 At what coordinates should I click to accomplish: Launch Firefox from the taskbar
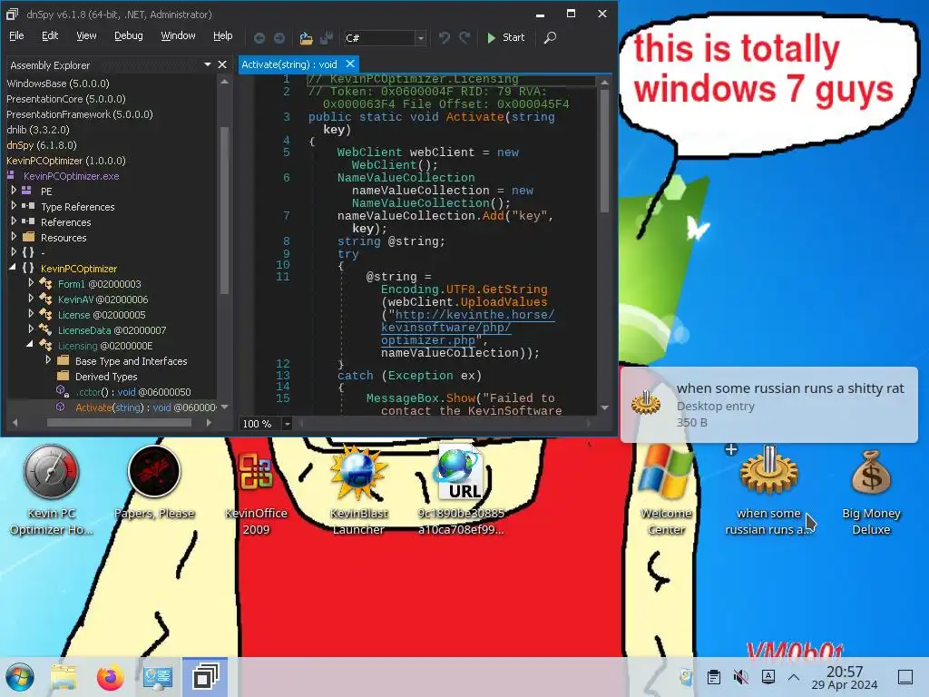pyautogui.click(x=110, y=677)
